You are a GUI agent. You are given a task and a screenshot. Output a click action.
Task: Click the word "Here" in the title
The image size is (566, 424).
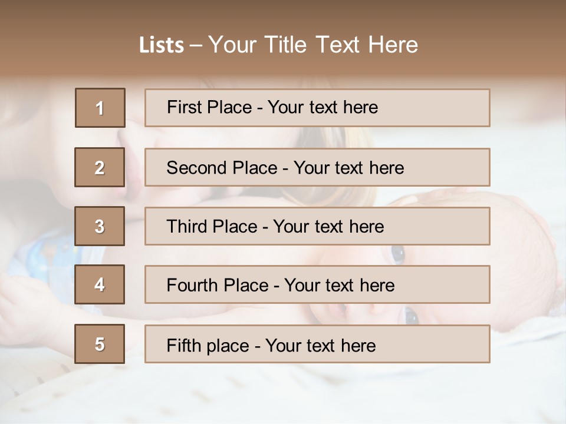393,45
